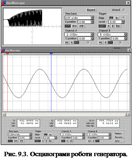Select AC coupling for Channel B in the small oscilloscope
This screenshot has height=162, width=132.
pyautogui.click(x=101, y=42)
